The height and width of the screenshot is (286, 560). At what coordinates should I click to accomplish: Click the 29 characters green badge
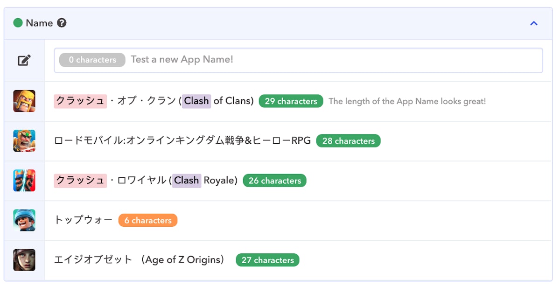pos(291,101)
